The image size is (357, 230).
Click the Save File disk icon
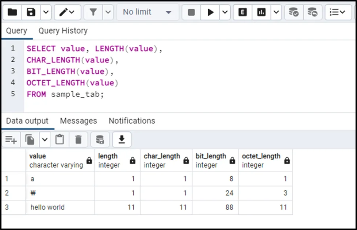[x=31, y=12]
